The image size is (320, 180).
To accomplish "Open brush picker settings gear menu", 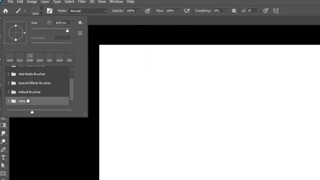I will (x=80, y=22).
